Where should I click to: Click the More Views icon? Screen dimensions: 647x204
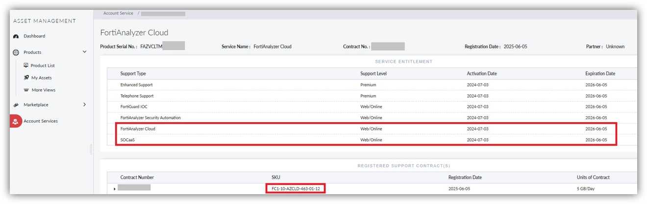(x=26, y=90)
